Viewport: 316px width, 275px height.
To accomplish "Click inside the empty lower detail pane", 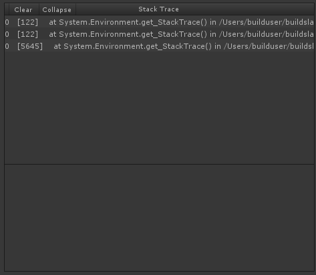I will tap(159, 218).
